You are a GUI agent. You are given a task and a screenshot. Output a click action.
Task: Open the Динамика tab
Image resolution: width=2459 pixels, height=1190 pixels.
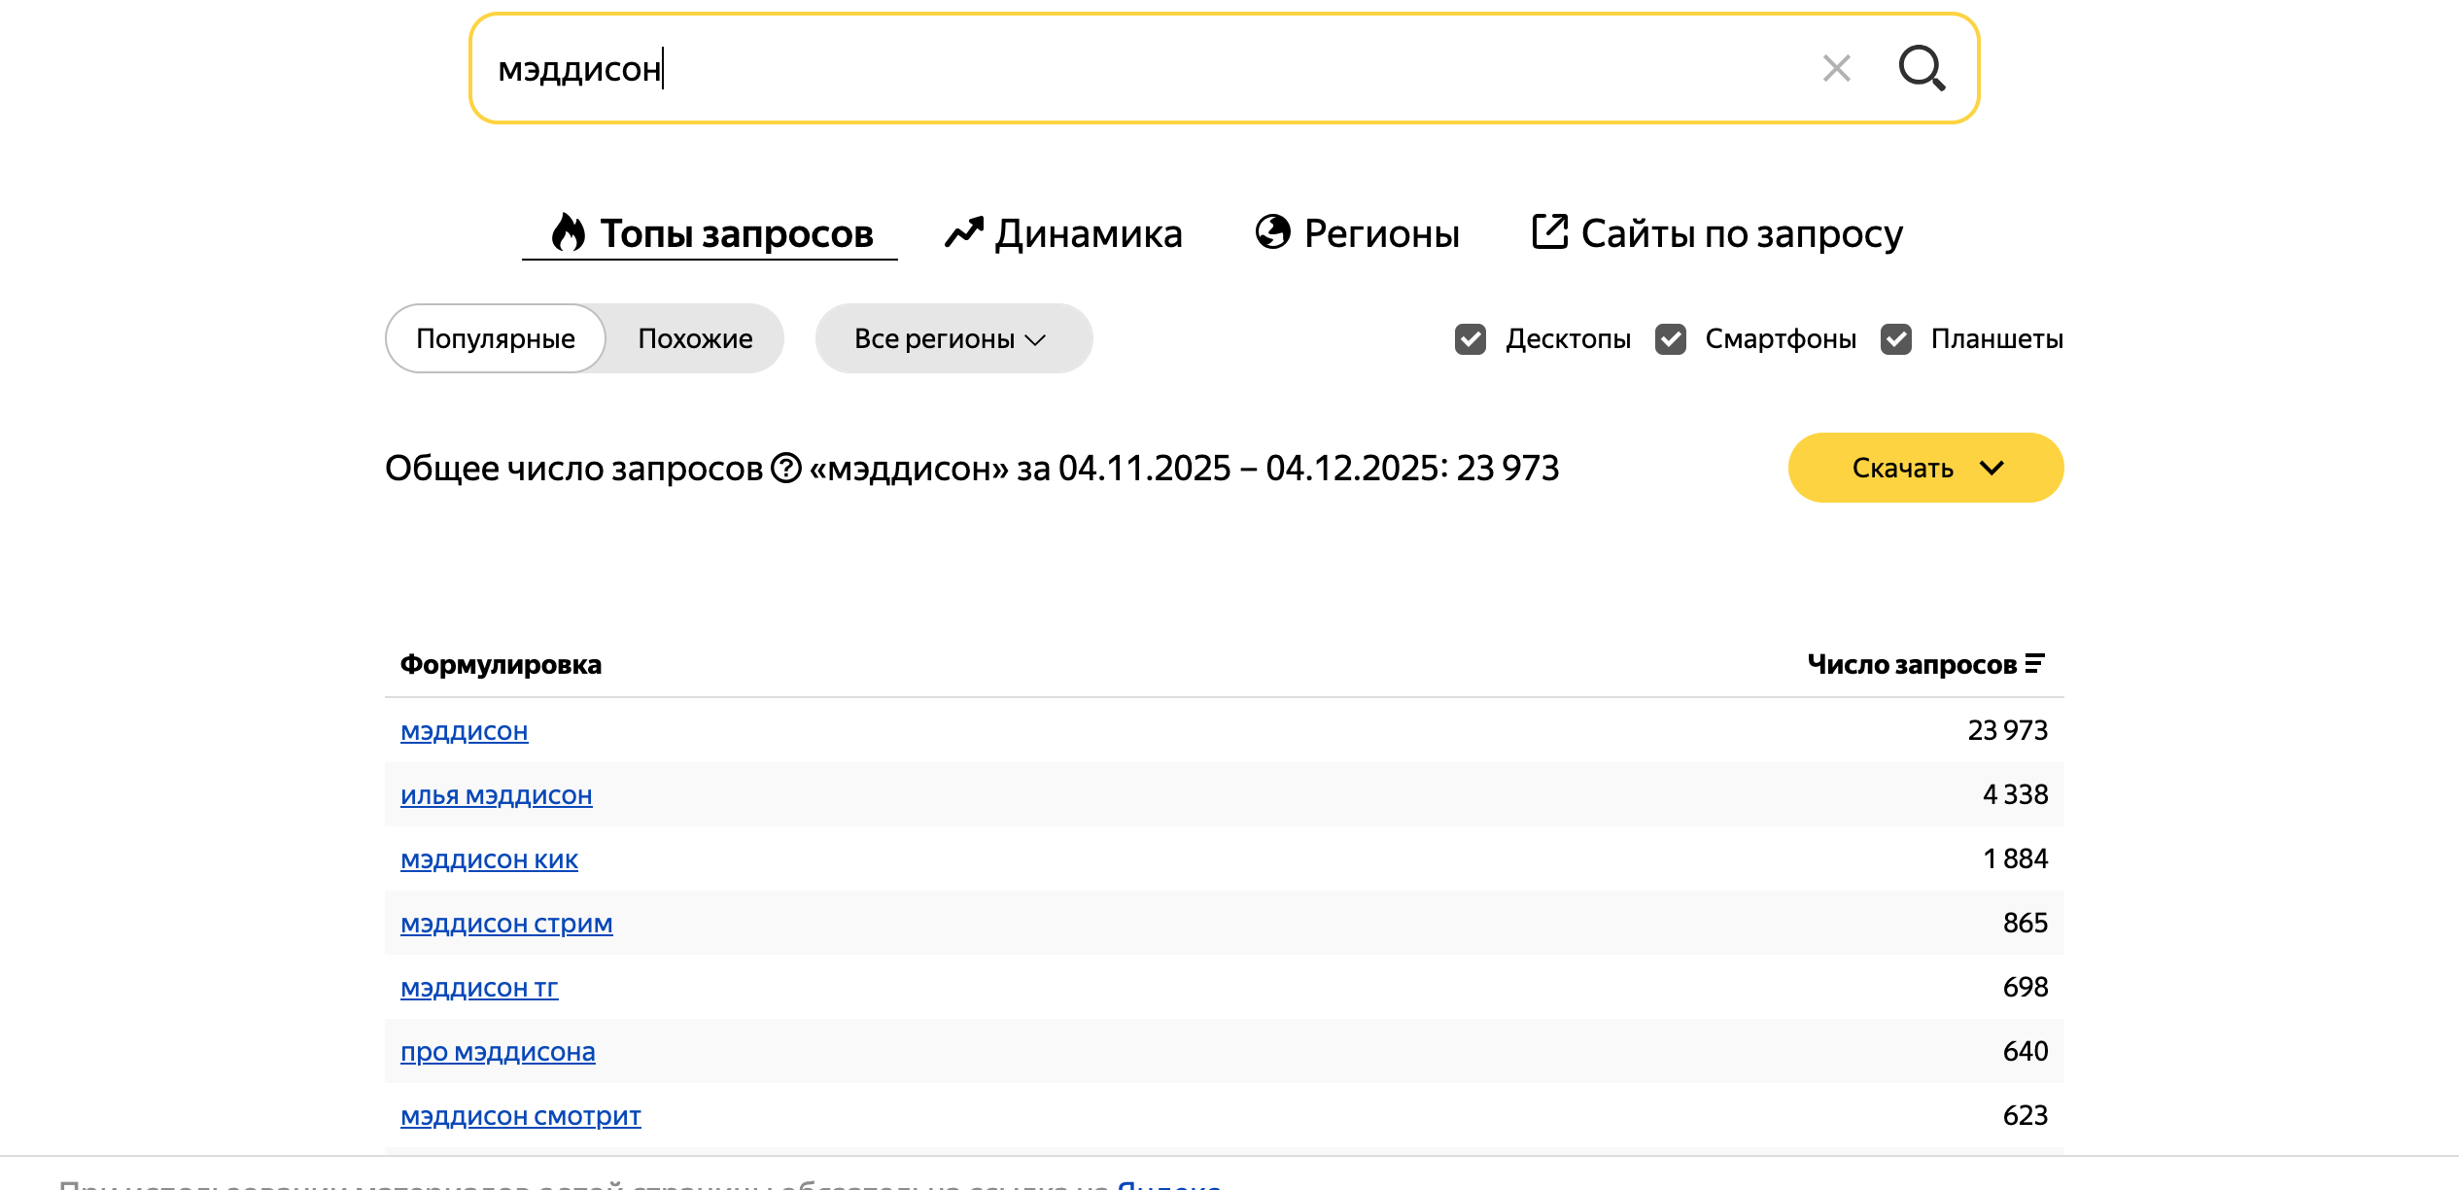tap(1088, 233)
